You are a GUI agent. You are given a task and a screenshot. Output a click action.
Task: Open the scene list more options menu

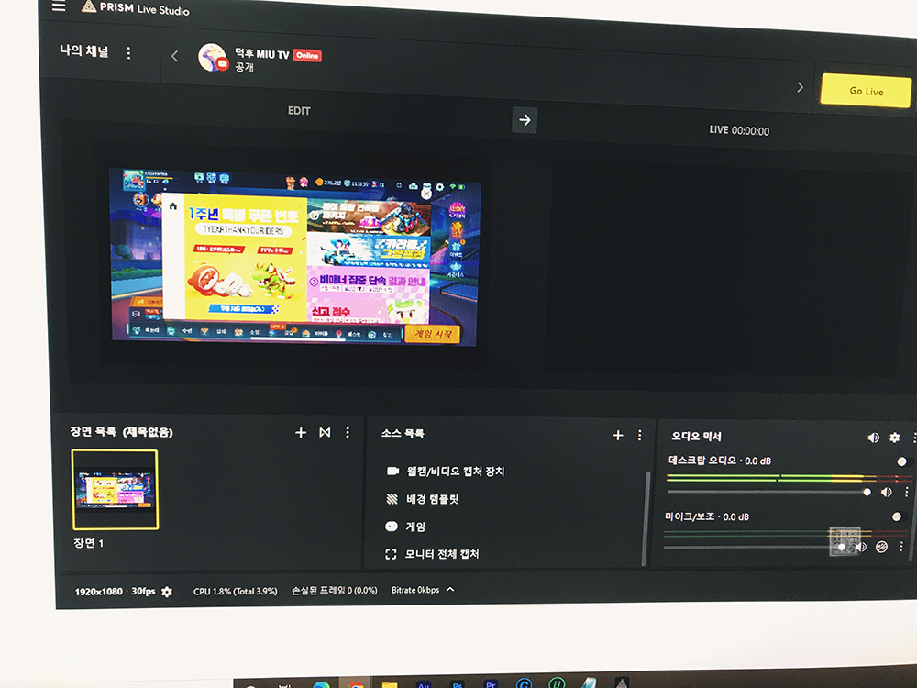pyautogui.click(x=348, y=432)
